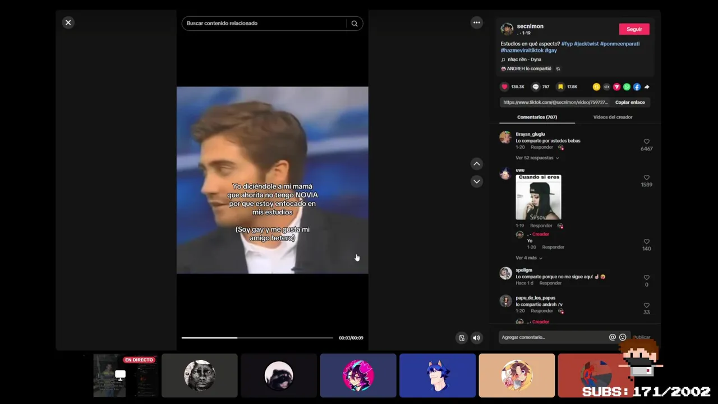Open spellgm's profile avatar
Viewport: 718px width, 404px height.
[x=505, y=273]
